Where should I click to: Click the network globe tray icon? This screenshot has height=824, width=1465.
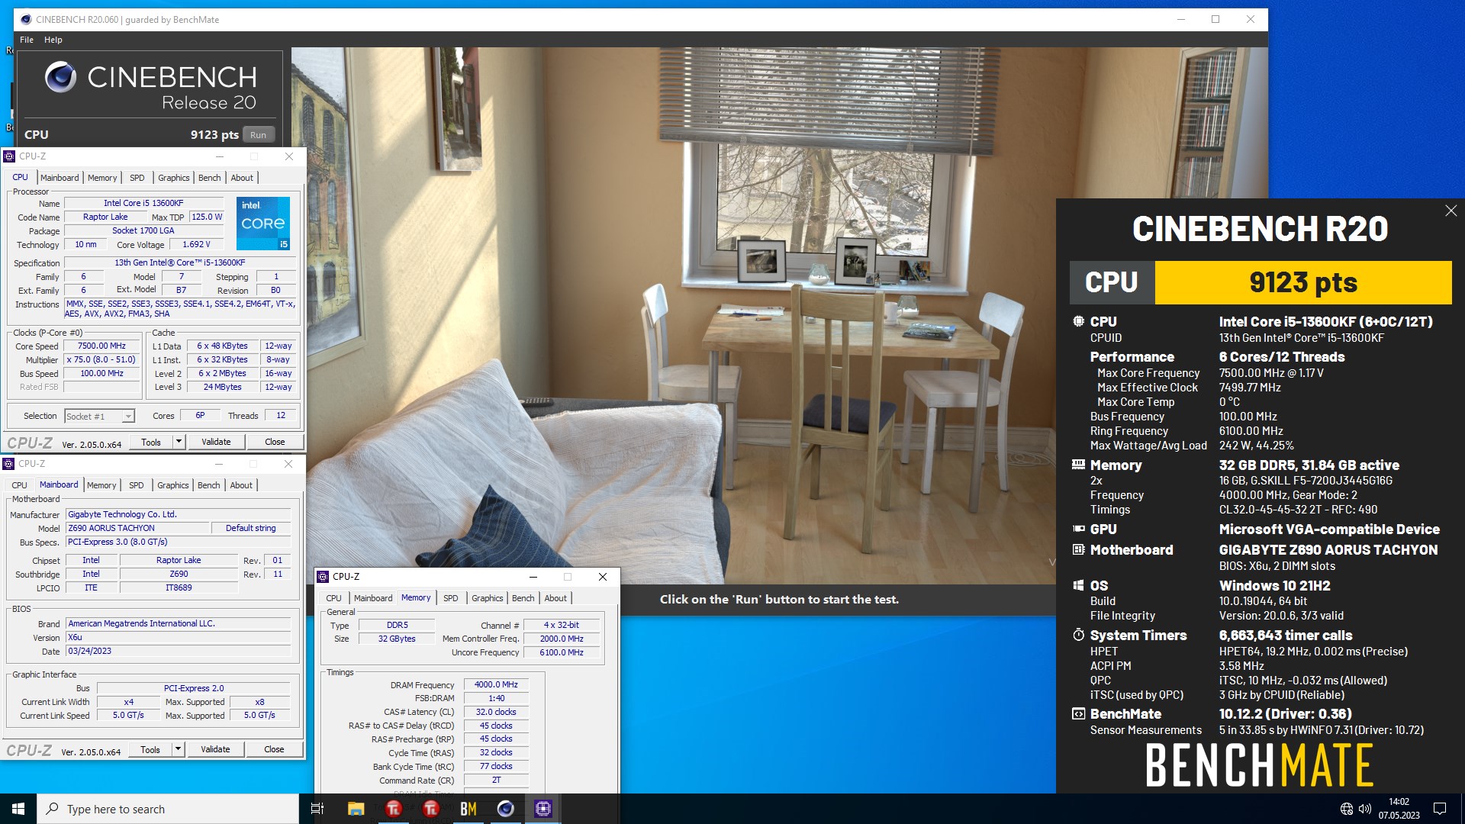pyautogui.click(x=1347, y=809)
